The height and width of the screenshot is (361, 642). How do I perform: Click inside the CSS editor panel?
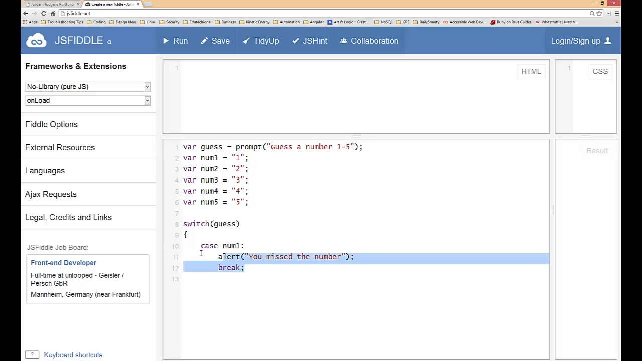pyautogui.click(x=586, y=97)
